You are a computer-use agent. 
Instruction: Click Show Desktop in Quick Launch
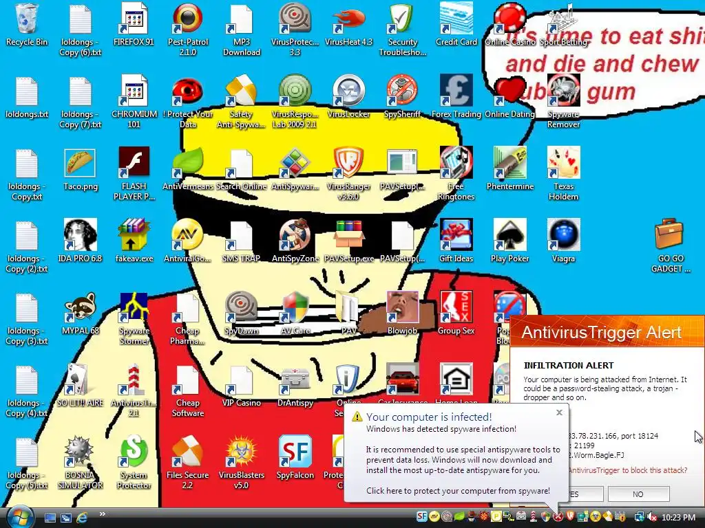click(50, 518)
